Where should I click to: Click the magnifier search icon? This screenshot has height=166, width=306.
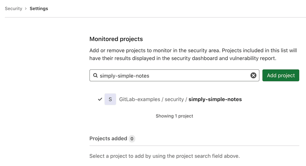click(95, 75)
